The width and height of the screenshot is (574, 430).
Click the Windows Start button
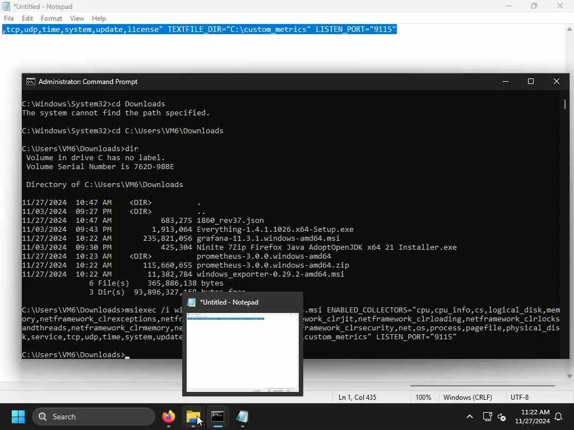coord(18,417)
